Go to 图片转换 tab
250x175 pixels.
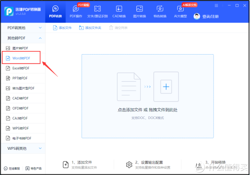[x=139, y=12]
